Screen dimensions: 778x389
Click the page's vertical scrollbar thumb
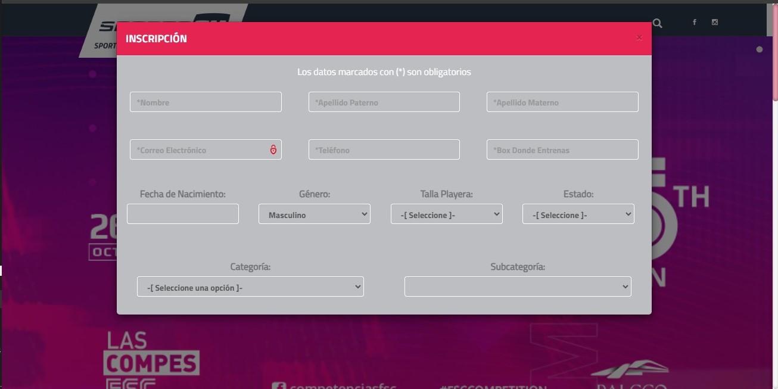[x=775, y=54]
